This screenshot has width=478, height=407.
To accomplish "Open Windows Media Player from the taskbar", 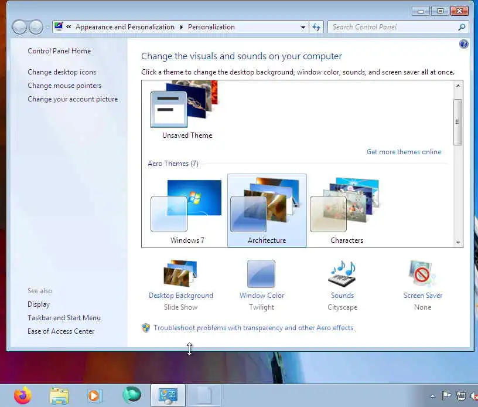I will click(94, 396).
